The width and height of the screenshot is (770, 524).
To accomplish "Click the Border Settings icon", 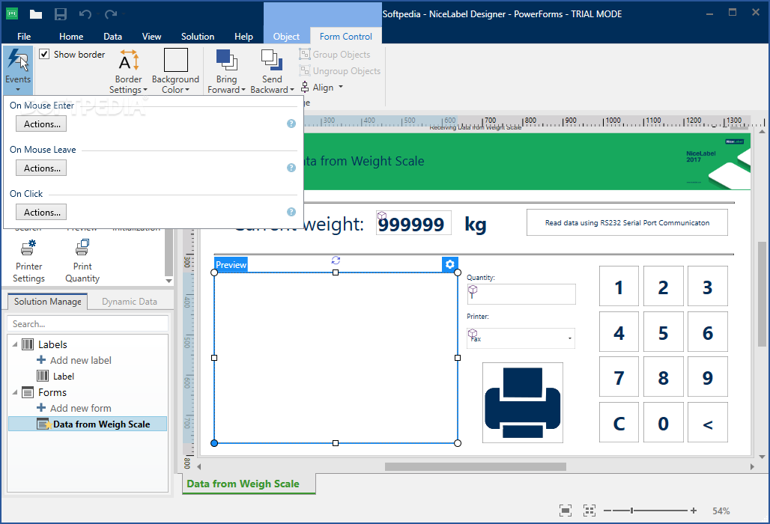I will coord(129,61).
